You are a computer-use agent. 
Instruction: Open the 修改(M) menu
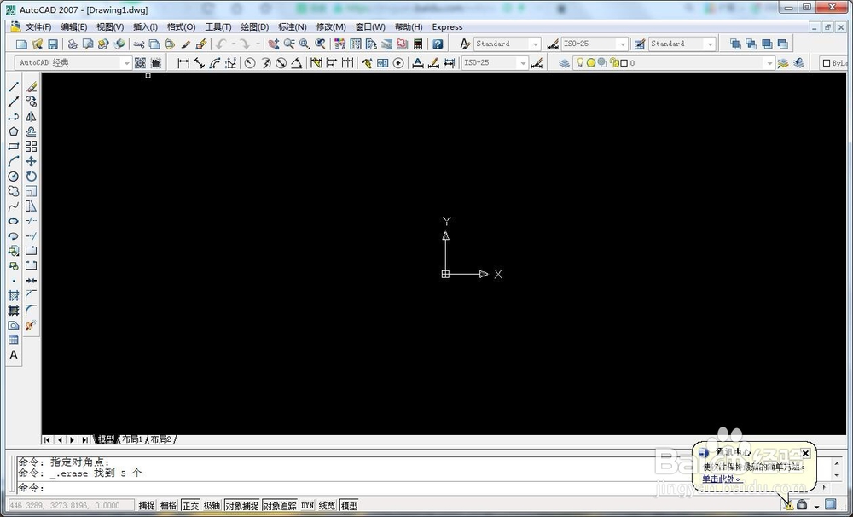click(331, 27)
